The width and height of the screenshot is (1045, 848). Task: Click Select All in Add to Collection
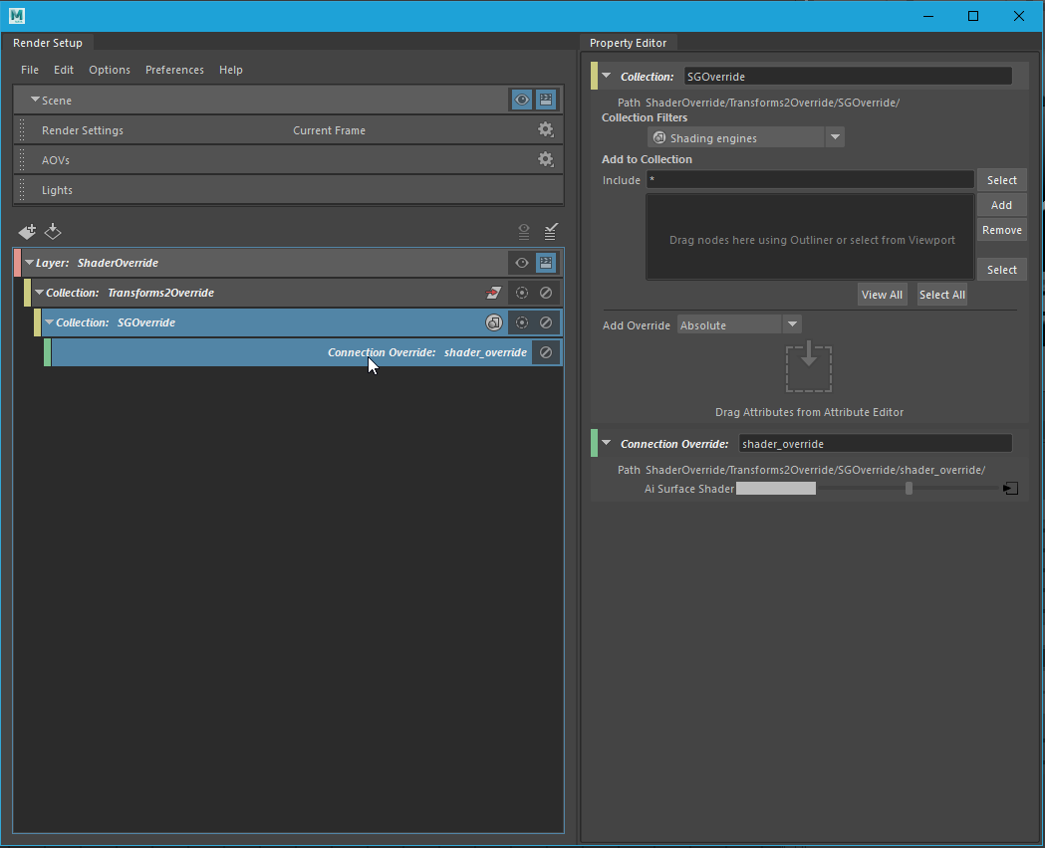(941, 294)
